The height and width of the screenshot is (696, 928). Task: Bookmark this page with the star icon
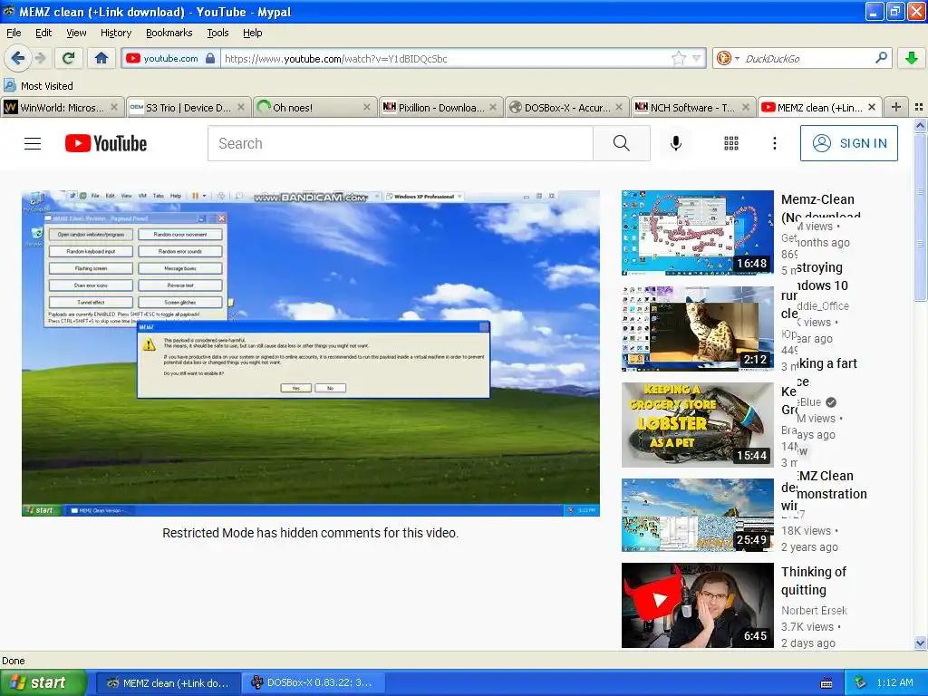(x=678, y=58)
